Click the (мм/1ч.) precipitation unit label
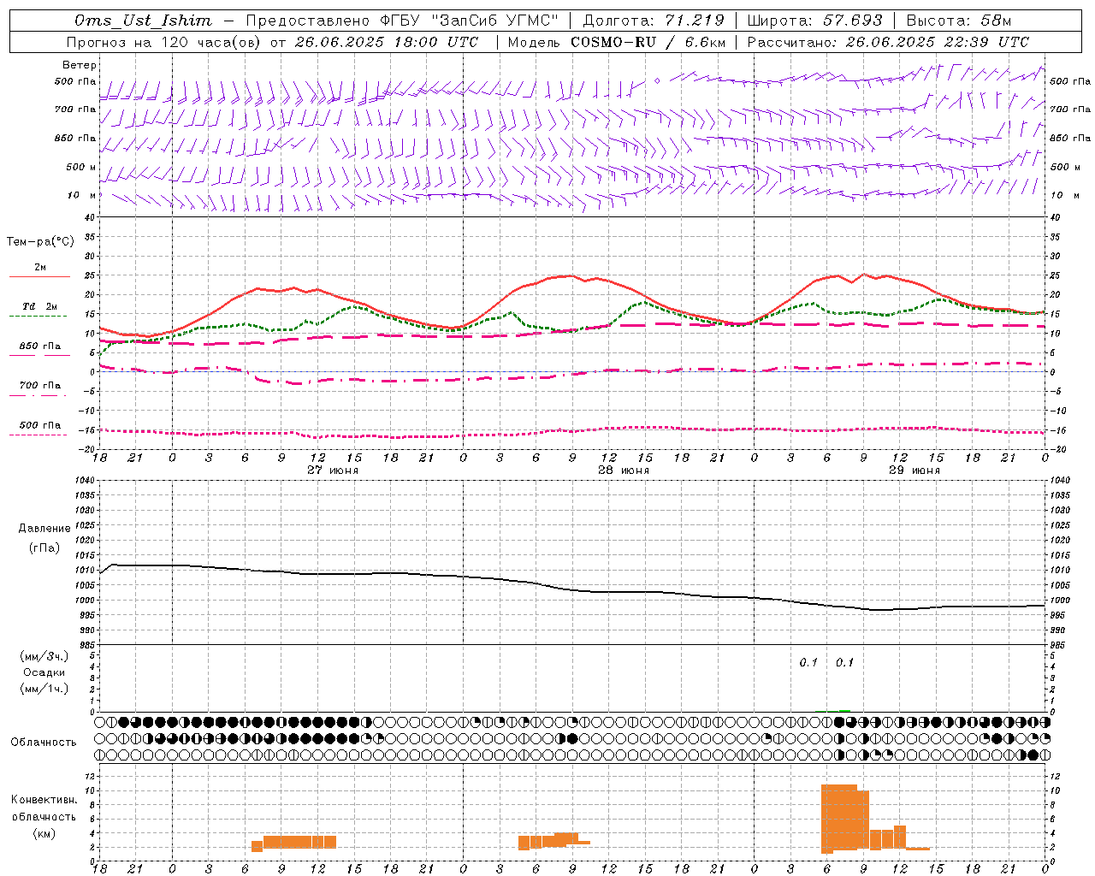The image size is (1095, 876). pyautogui.click(x=44, y=689)
